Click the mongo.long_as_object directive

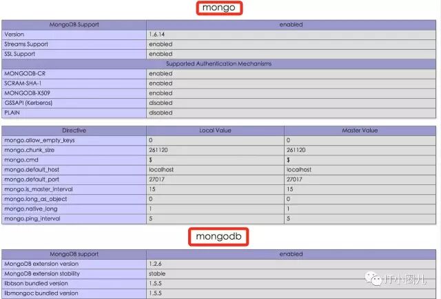click(x=36, y=200)
